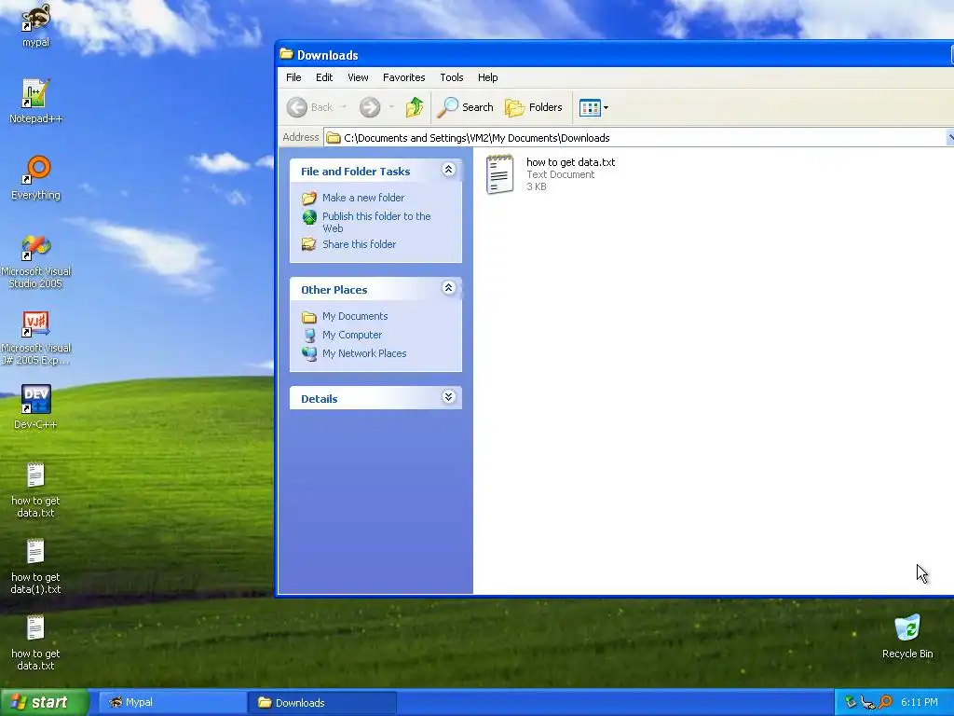Click the address bar path field
Viewport: 954px width, 716px height.
pos(635,138)
